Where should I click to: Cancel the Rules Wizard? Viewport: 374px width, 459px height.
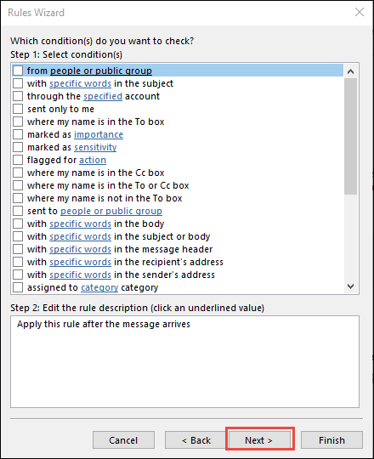coord(123,440)
